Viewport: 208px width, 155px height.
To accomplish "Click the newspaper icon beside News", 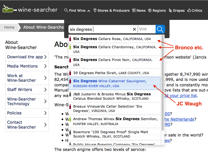I will tap(134, 10).
